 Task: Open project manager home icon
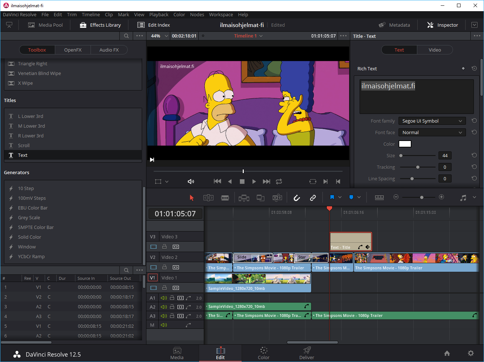pyautogui.click(x=447, y=353)
